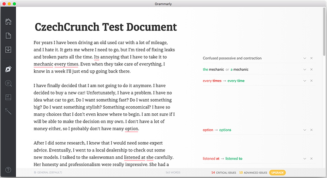Select the pen writing tool icon
This screenshot has width=327, height=178.
(8, 69)
